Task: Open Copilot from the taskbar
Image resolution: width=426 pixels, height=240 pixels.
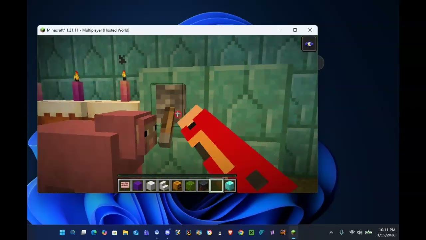Action: point(105,232)
